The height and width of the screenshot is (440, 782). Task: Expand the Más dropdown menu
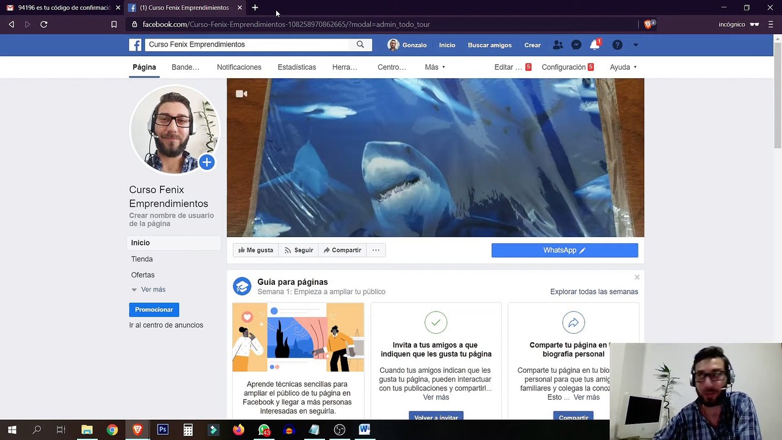435,67
